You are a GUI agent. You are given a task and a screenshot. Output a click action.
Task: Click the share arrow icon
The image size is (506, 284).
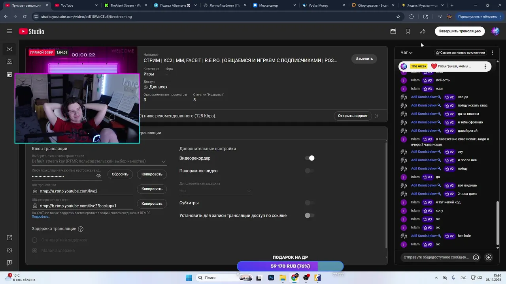tap(423, 31)
